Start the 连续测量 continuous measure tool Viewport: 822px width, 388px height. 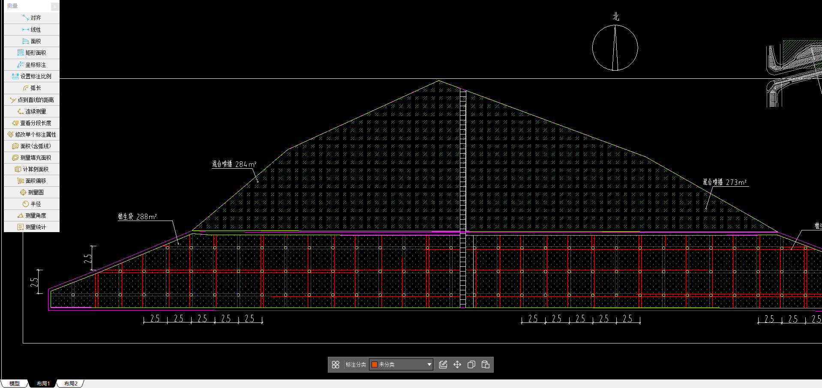tap(32, 111)
